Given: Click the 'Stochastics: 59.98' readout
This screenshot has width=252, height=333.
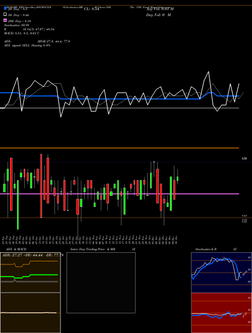Looking at the screenshot, I should pyautogui.click(x=17, y=25).
